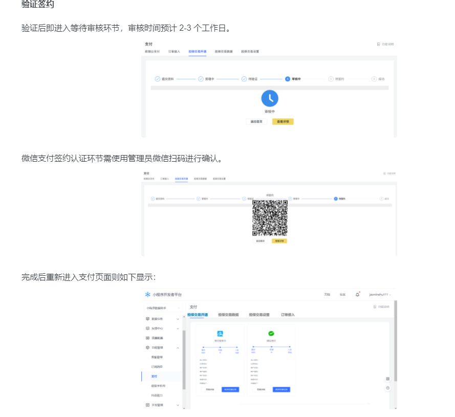Open the jasminehu111 account dropdown

(380, 295)
